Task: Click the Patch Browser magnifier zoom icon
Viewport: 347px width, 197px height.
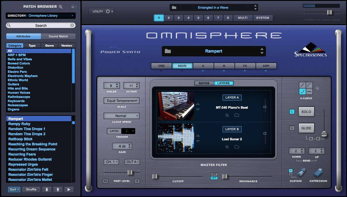Action: [61, 7]
